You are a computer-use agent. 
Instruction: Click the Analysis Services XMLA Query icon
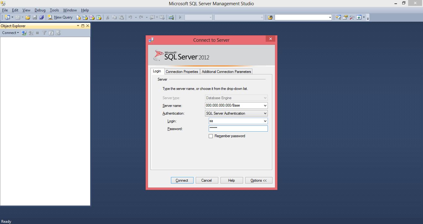coord(99,17)
